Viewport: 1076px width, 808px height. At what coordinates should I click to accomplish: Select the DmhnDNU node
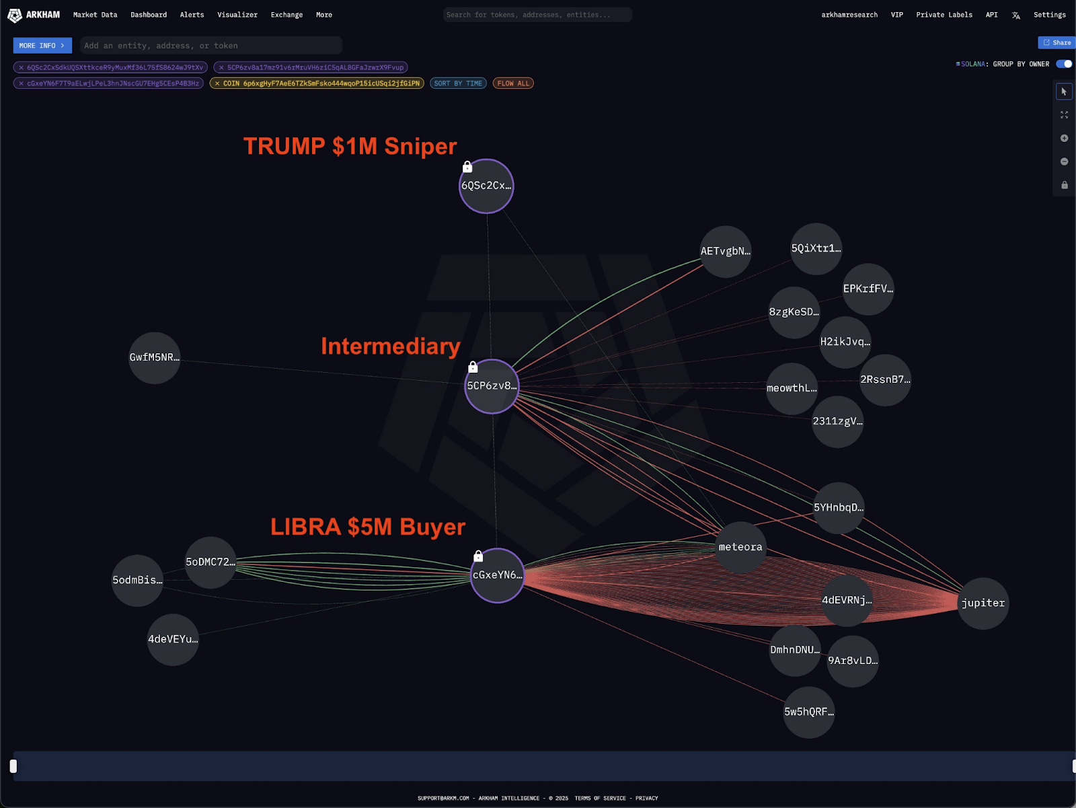click(x=795, y=651)
